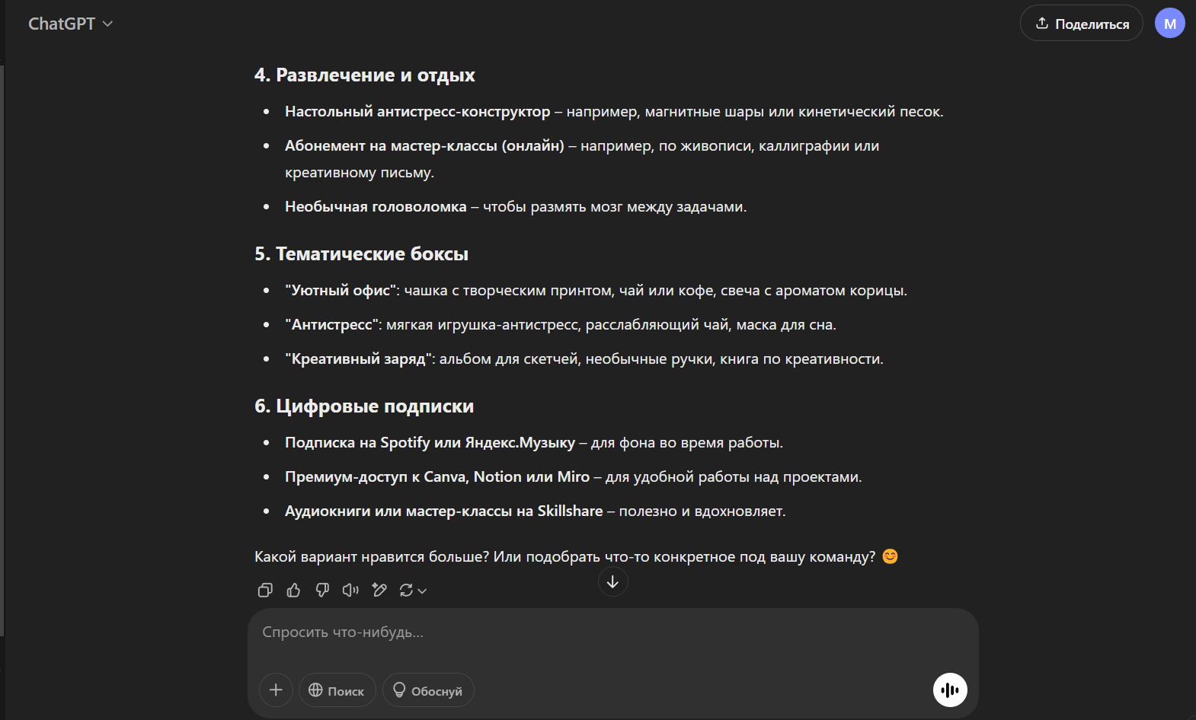This screenshot has width=1196, height=720.
Task: Copy the assistant's response
Action: click(265, 590)
